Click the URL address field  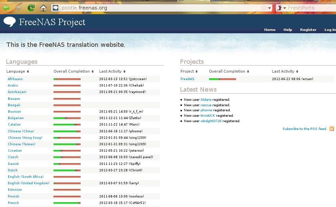[x=160, y=8]
